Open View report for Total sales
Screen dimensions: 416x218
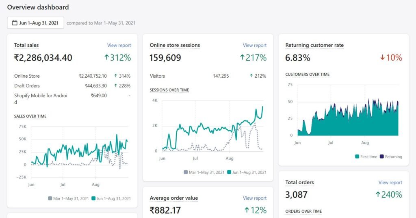(119, 46)
